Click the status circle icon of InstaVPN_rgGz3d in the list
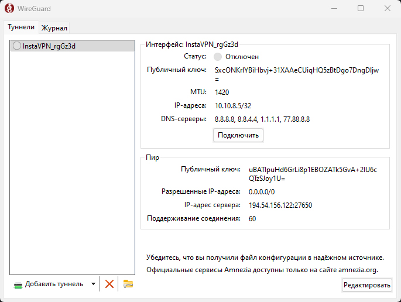The width and height of the screenshot is (401, 302). [17, 46]
